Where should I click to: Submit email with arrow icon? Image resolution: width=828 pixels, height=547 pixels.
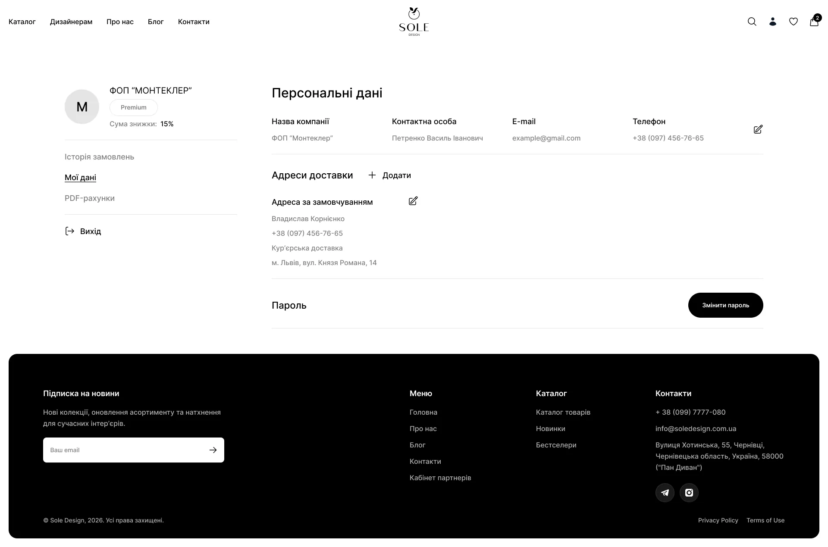[x=213, y=450]
